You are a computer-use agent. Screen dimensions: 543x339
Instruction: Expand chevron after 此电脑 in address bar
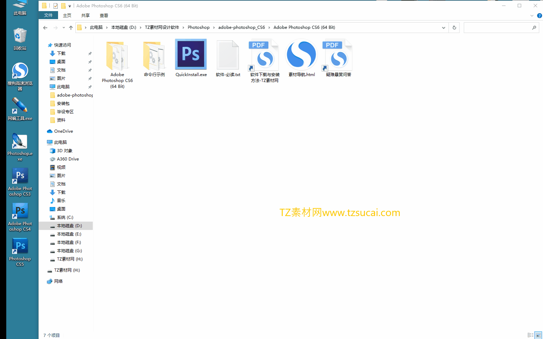click(107, 27)
